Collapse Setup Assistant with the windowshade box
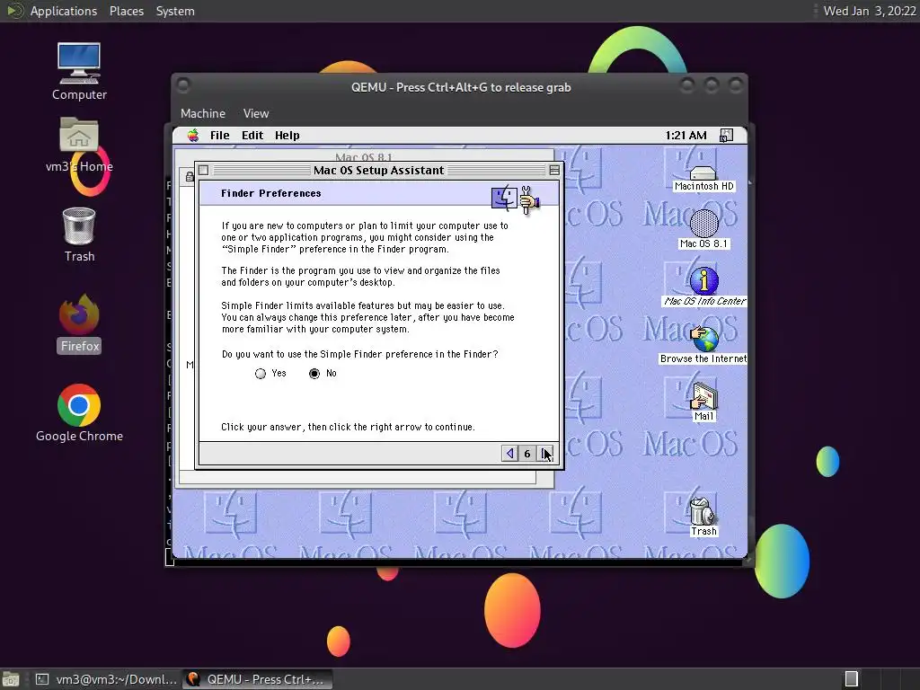The width and height of the screenshot is (920, 690). (554, 170)
